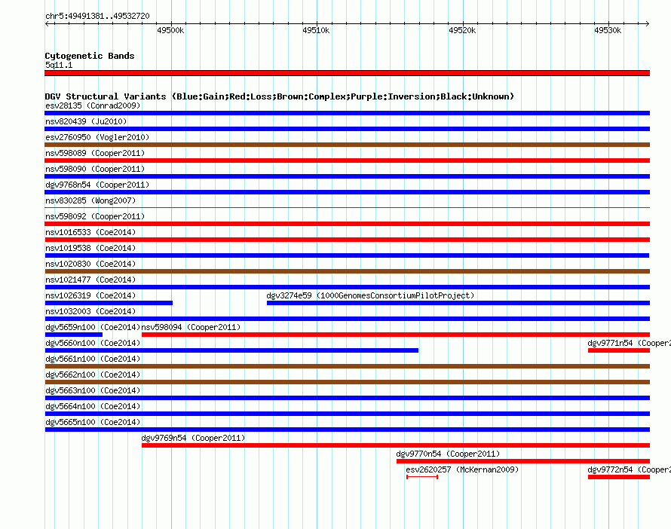Open variant nsv820439 (Ju2010) label
The image size is (671, 529).
point(86,121)
